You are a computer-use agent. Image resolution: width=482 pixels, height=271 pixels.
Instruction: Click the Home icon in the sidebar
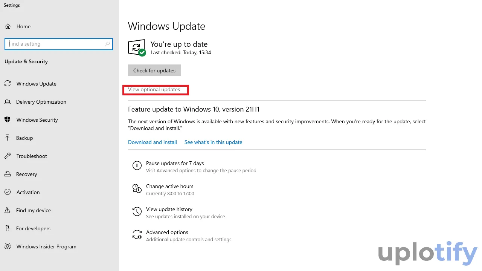coord(8,26)
